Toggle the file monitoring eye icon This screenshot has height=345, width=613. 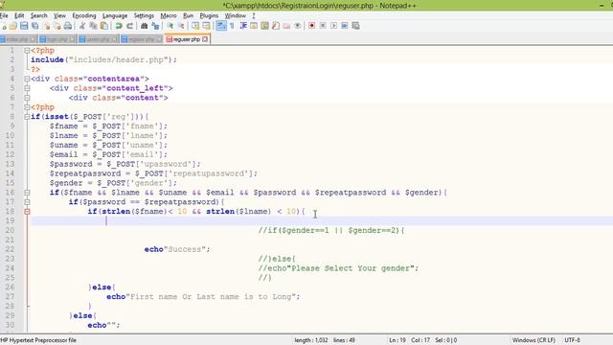pyautogui.click(x=298, y=26)
